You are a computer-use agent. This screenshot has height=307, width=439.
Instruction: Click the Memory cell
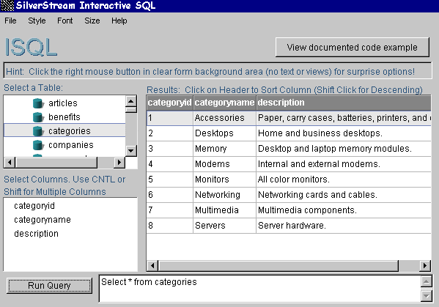coord(224,149)
